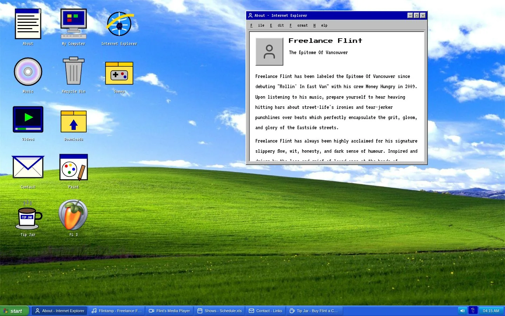Launch the FL 3 fruit icon
Screen dimensions: 505x316
click(74, 218)
